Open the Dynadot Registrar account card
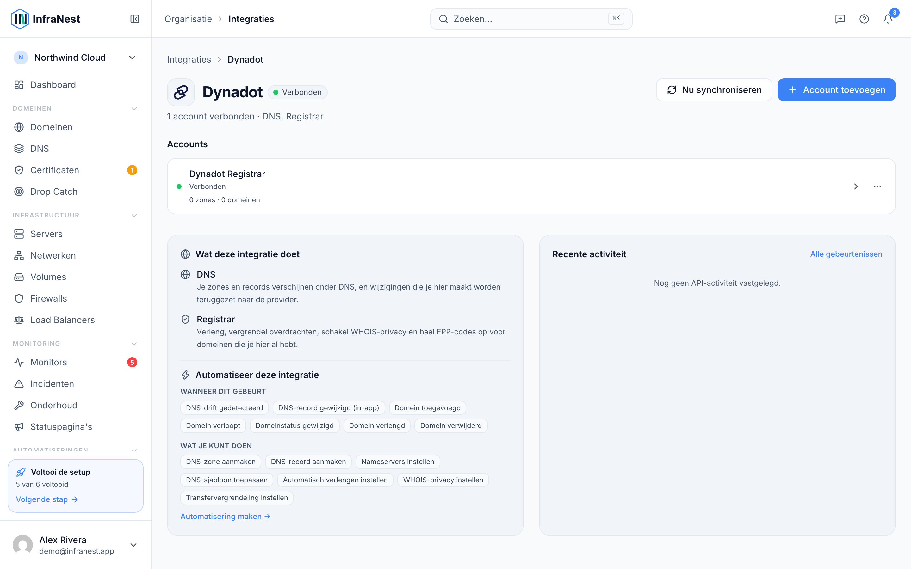 click(x=531, y=186)
